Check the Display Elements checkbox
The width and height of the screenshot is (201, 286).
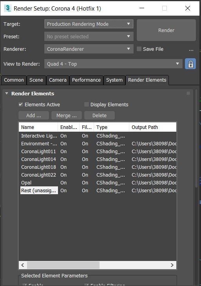coord(86,104)
